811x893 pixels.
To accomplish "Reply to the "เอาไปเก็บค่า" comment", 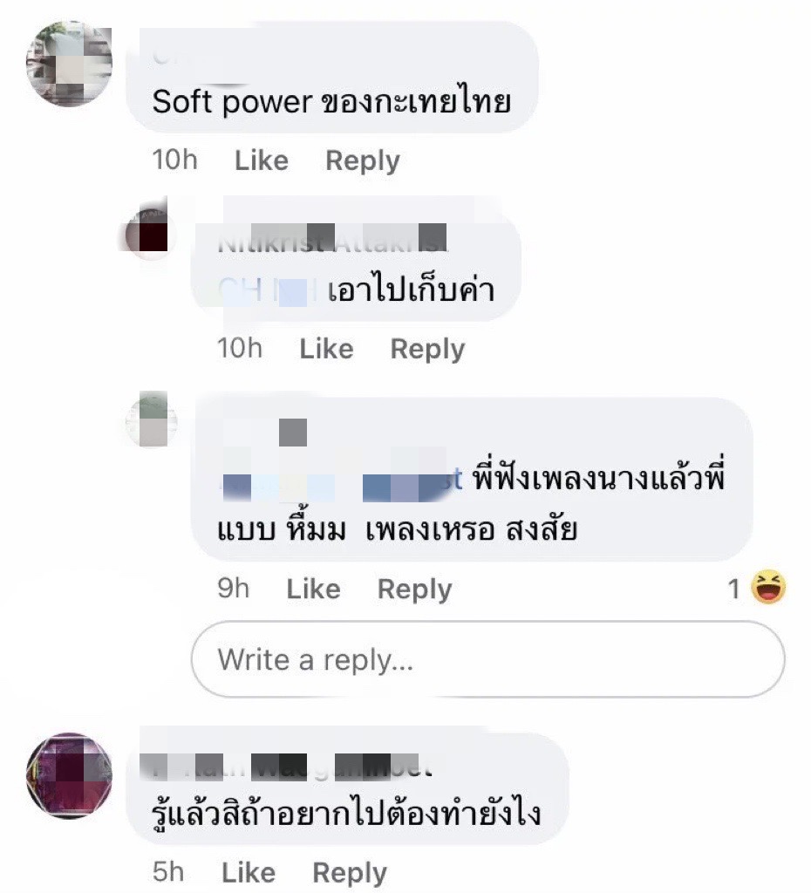I will coord(427,349).
